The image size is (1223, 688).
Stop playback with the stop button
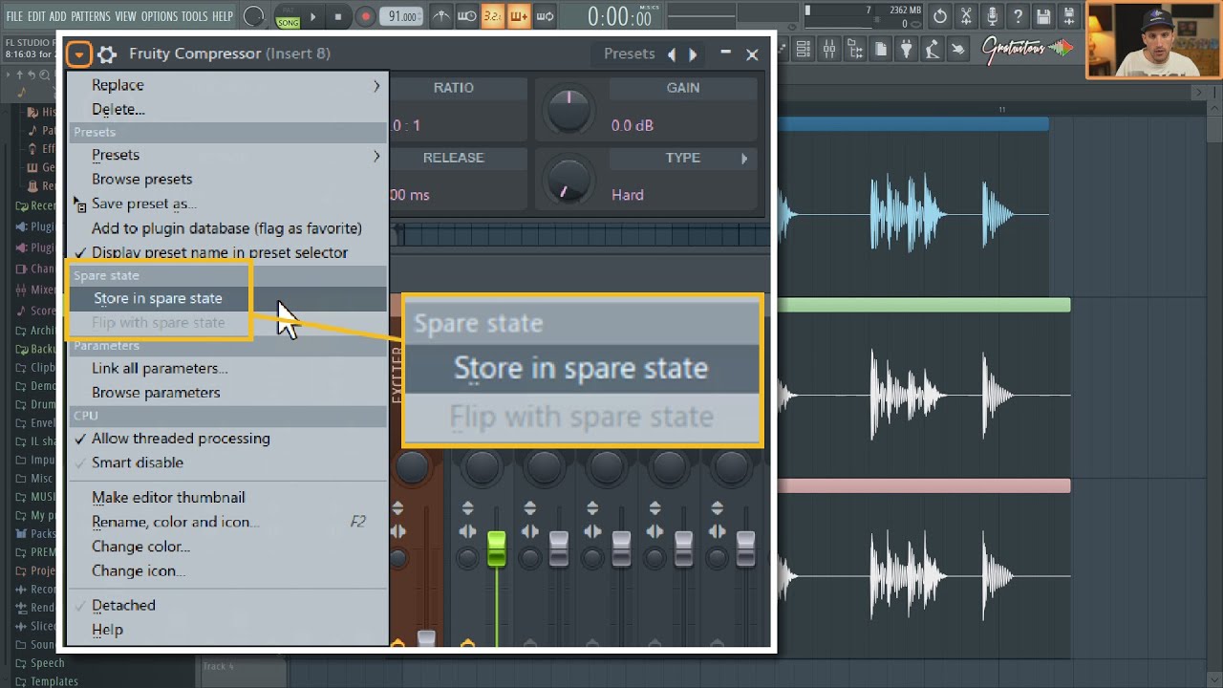tap(337, 16)
